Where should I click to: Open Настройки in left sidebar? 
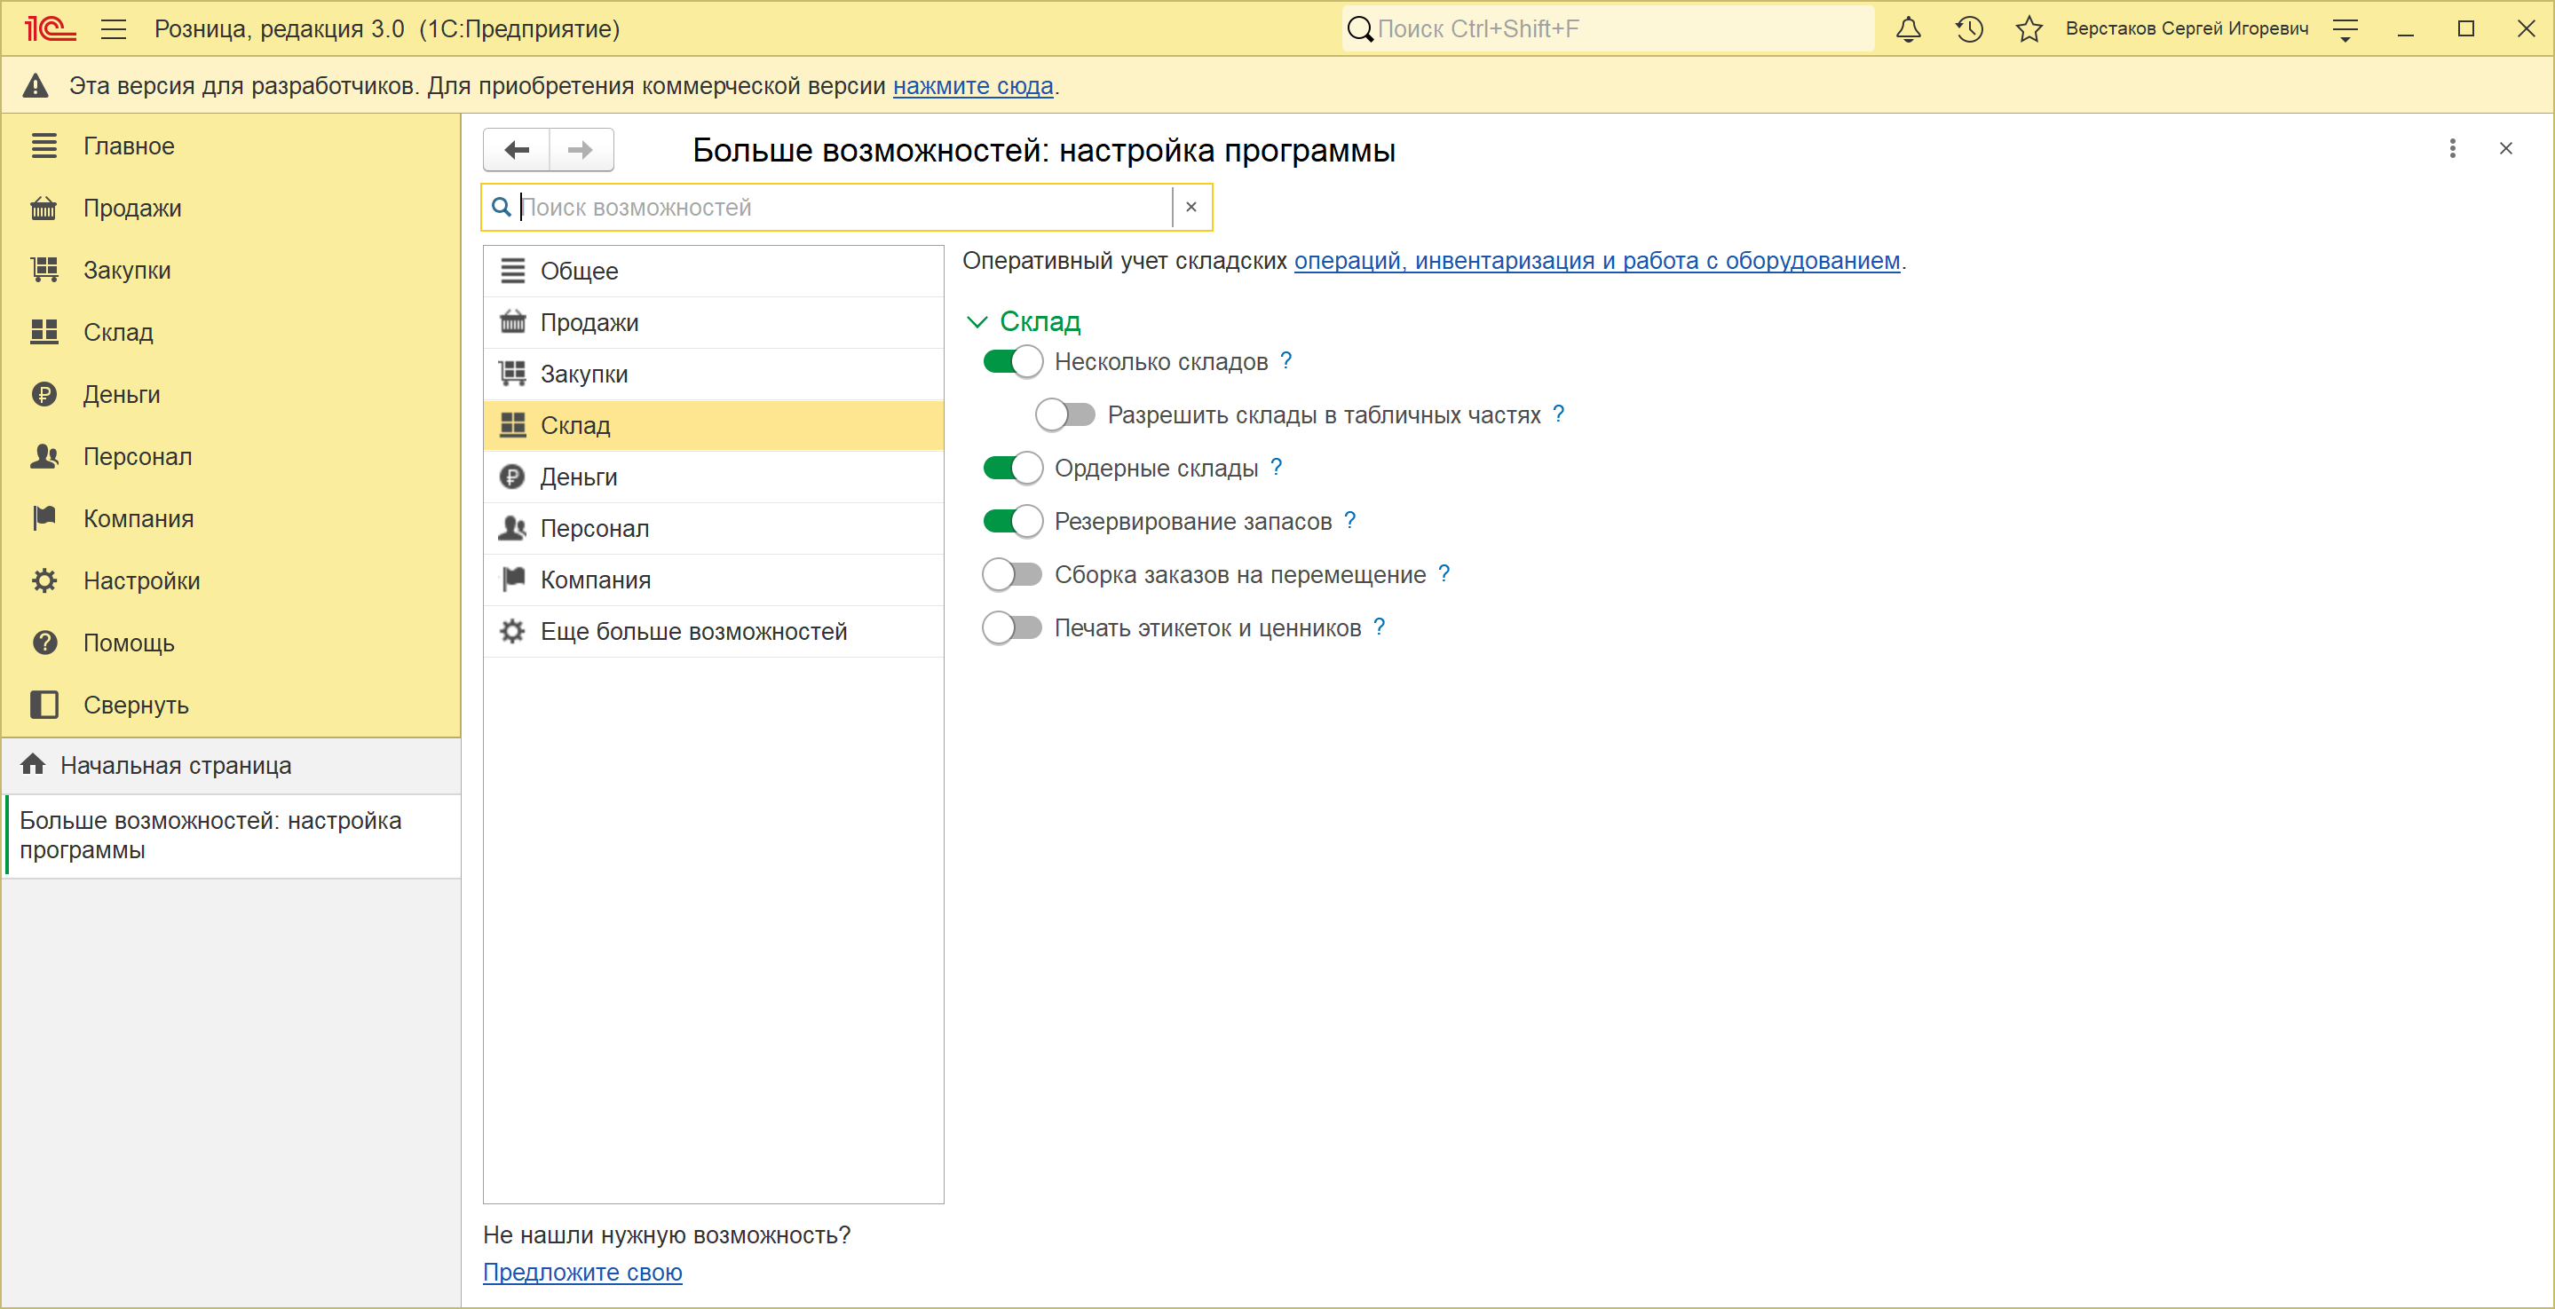coord(230,580)
